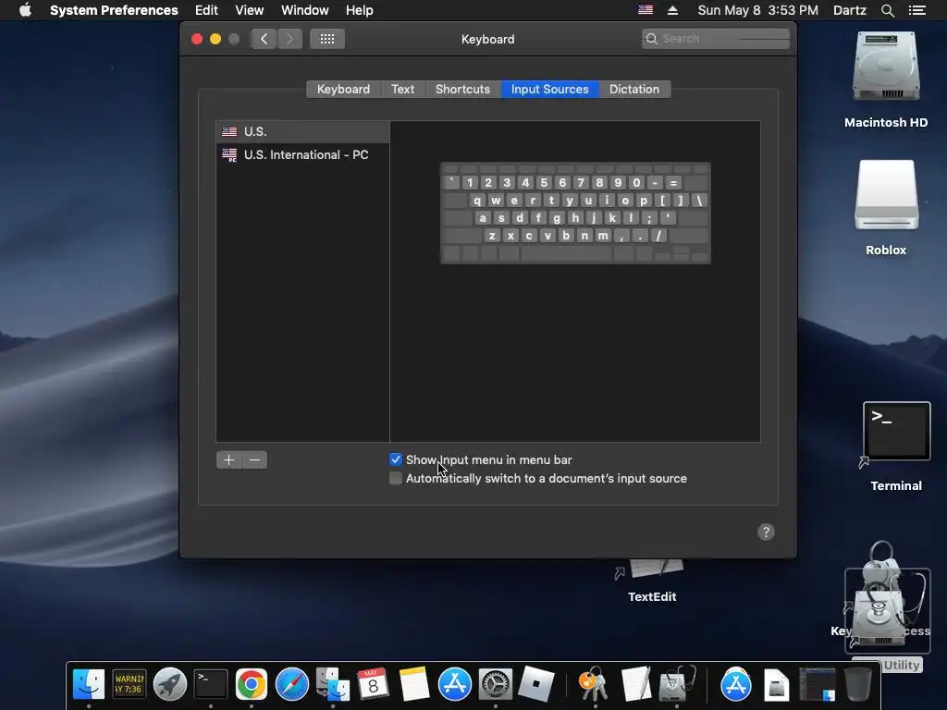The image size is (947, 710).
Task: Open Calendar icon showing May 8
Action: coord(374,685)
